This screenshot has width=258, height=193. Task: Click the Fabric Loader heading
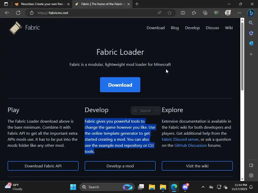(120, 52)
